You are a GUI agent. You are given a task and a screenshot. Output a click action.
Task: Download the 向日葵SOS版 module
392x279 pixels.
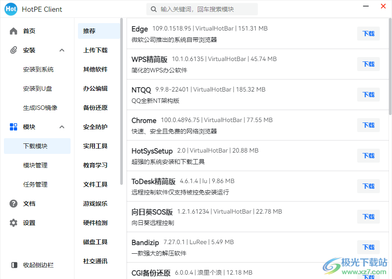[368, 217]
